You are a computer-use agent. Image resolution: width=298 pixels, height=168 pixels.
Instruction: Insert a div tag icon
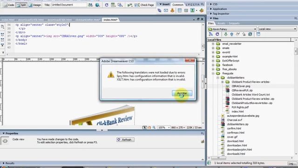coord(186,10)
